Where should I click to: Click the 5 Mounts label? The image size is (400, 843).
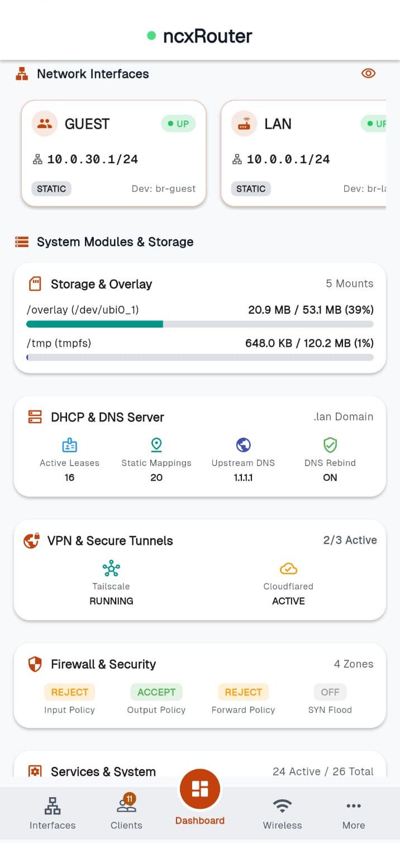pyautogui.click(x=350, y=283)
